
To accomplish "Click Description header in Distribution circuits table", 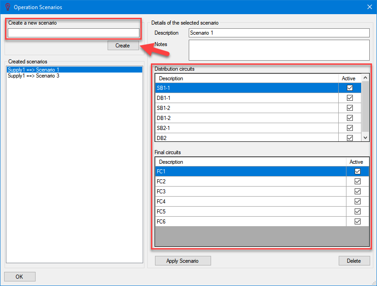I will click(247, 78).
